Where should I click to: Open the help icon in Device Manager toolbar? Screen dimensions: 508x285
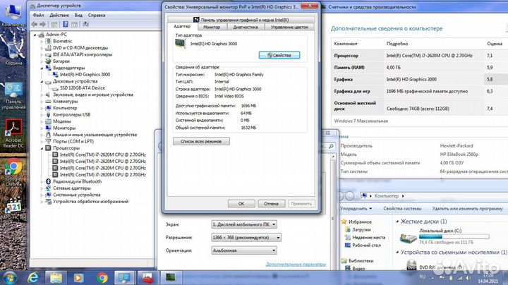(x=66, y=24)
